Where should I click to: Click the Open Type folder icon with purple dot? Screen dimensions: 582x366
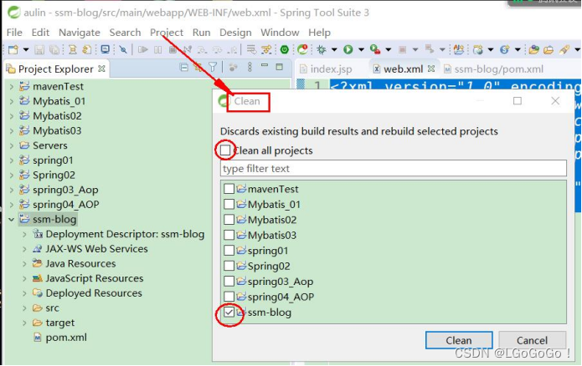(534, 49)
